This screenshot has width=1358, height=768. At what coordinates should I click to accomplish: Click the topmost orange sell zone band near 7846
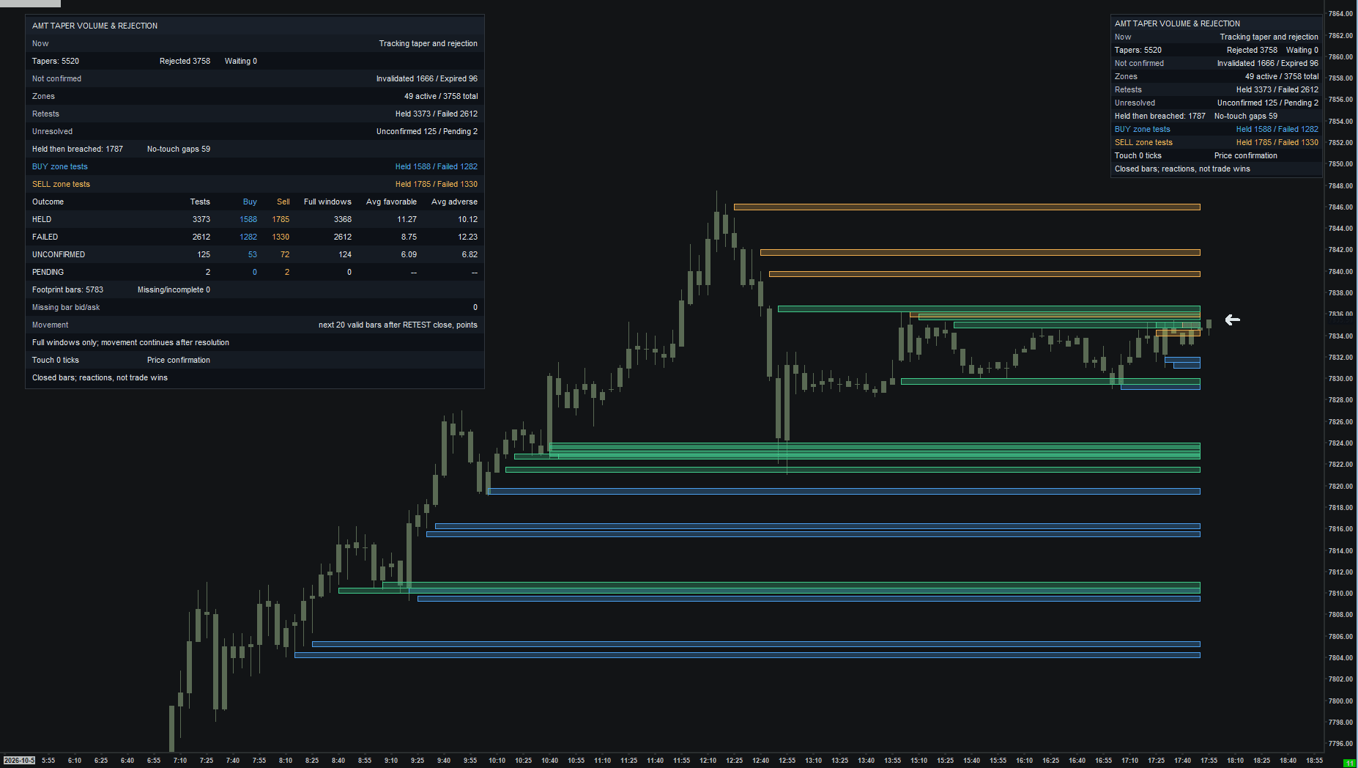[967, 207]
